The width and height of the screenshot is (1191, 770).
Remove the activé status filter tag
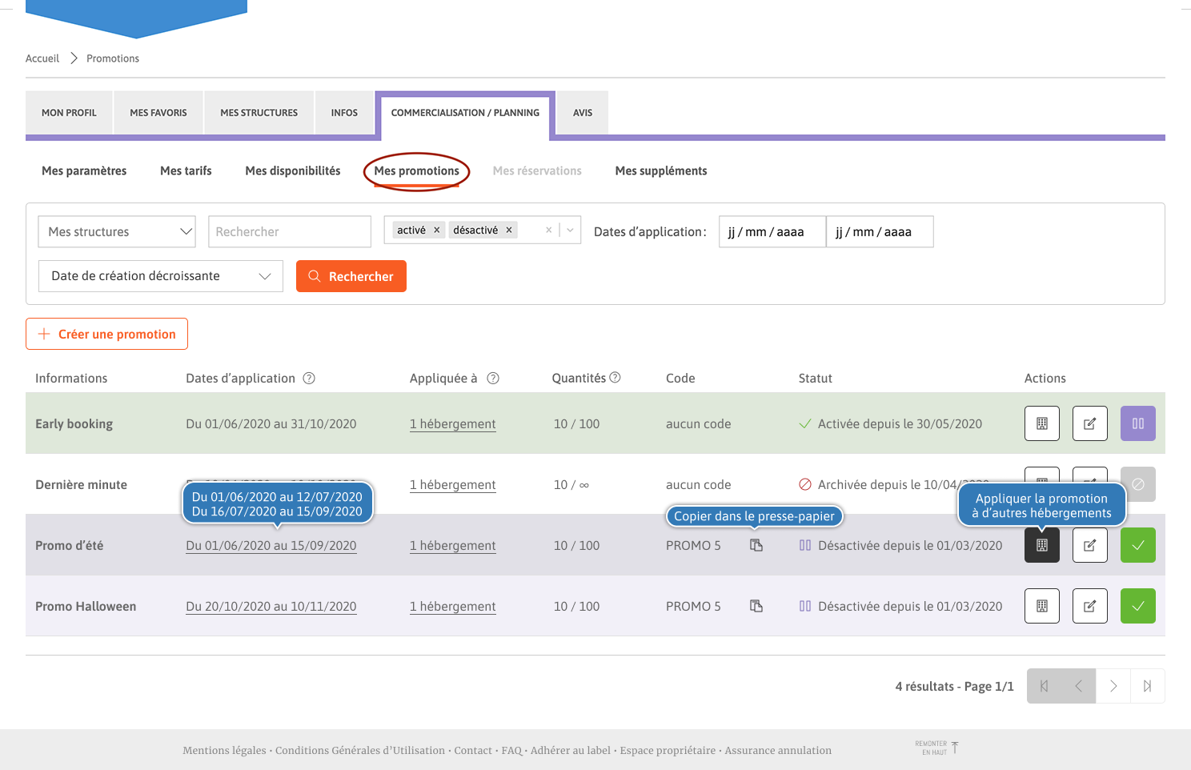pyautogui.click(x=437, y=230)
